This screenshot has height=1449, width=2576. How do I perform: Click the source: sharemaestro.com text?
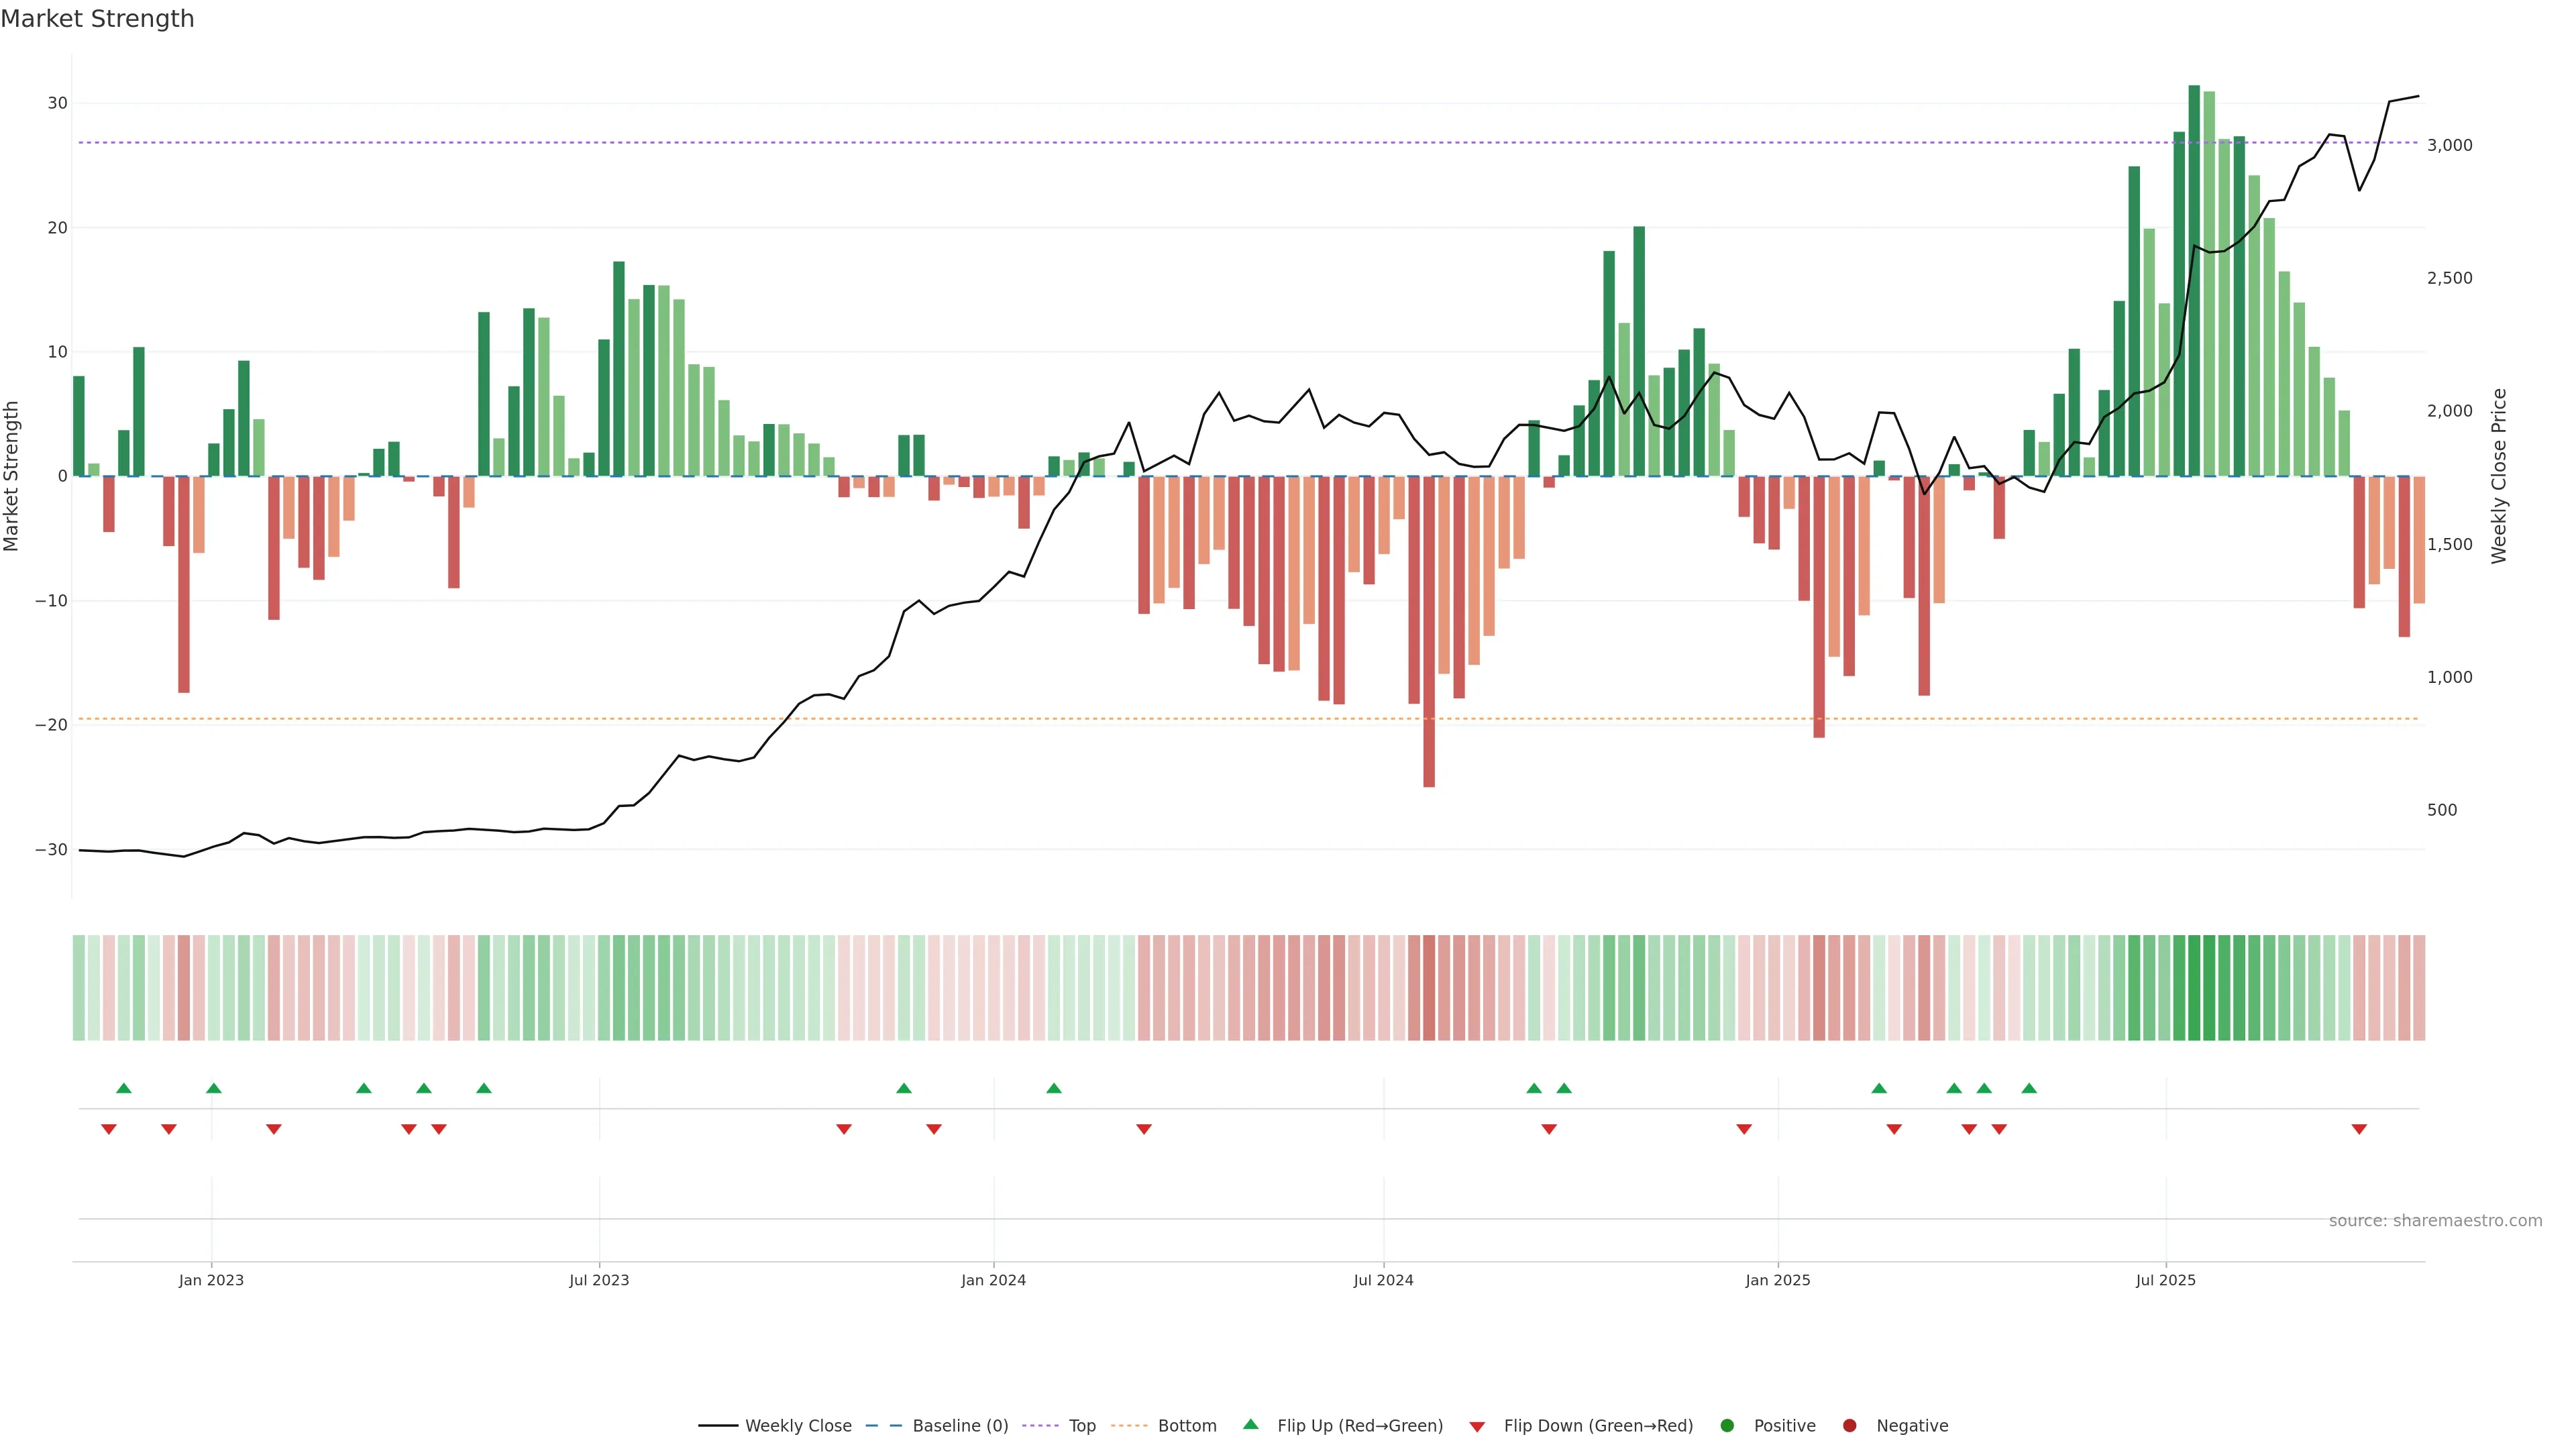[x=2435, y=1221]
